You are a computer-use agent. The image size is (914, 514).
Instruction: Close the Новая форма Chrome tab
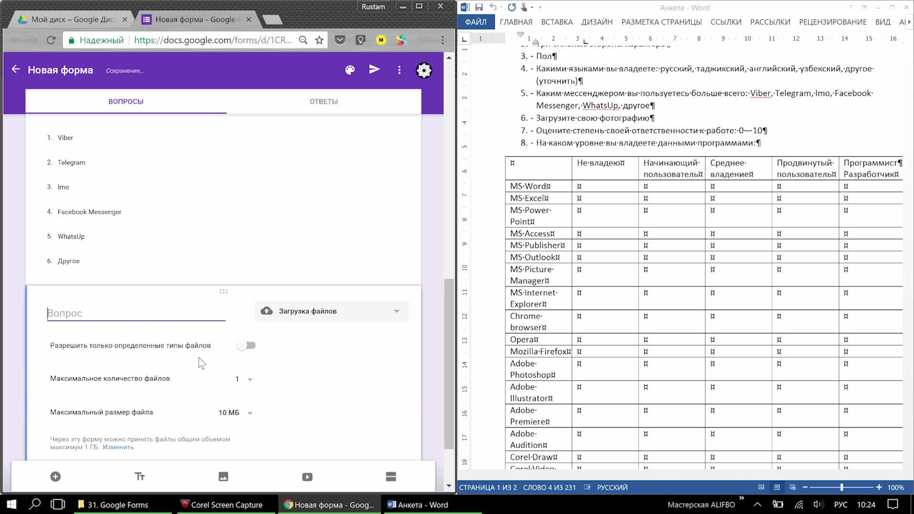pos(248,20)
